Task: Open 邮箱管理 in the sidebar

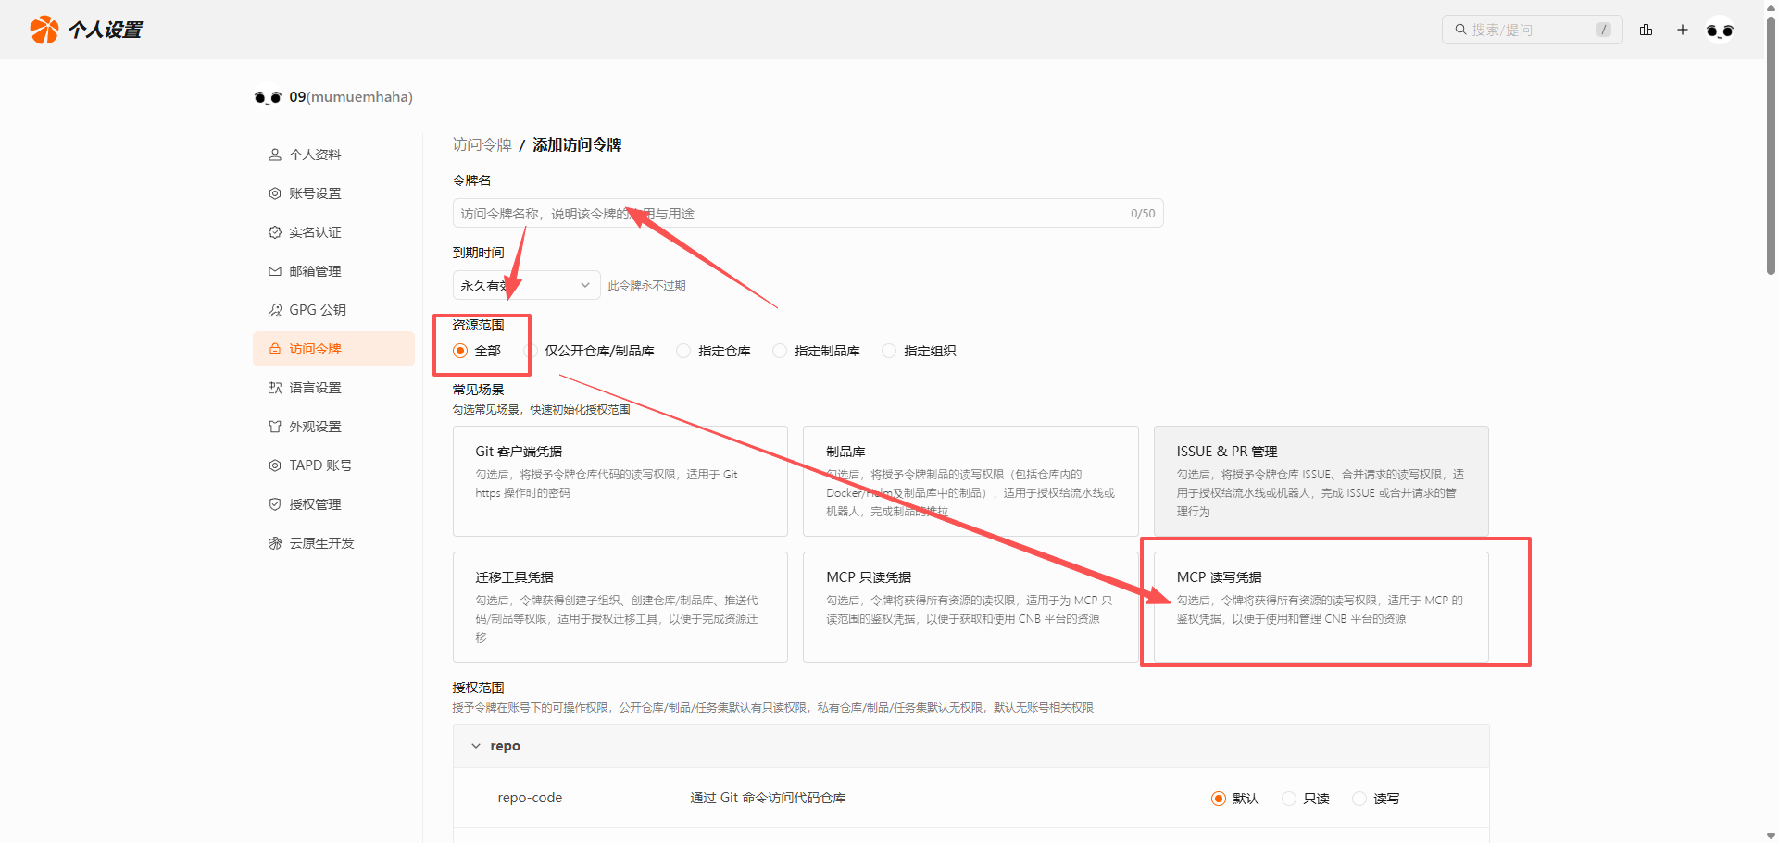Action: (315, 271)
